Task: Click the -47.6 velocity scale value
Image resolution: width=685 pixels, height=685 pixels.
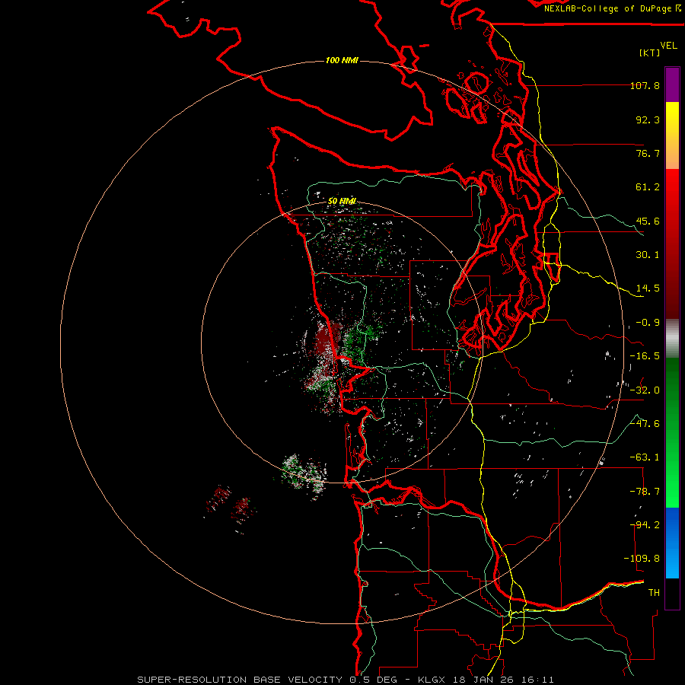Action: pyautogui.click(x=645, y=424)
